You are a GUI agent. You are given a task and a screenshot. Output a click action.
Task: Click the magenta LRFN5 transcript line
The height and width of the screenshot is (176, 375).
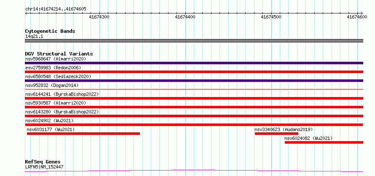[194, 171]
